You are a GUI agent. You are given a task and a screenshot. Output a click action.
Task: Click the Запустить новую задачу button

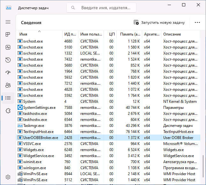[x=159, y=23]
